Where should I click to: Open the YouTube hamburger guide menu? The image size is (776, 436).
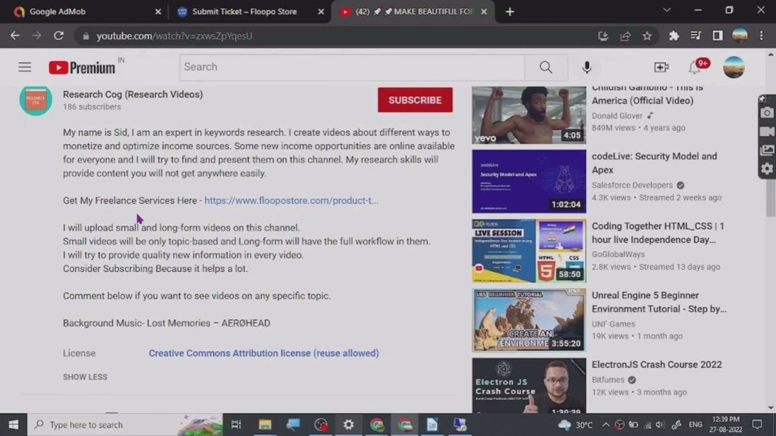tap(24, 67)
